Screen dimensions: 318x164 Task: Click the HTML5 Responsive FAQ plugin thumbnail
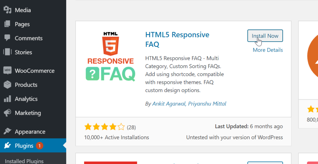tap(110, 56)
